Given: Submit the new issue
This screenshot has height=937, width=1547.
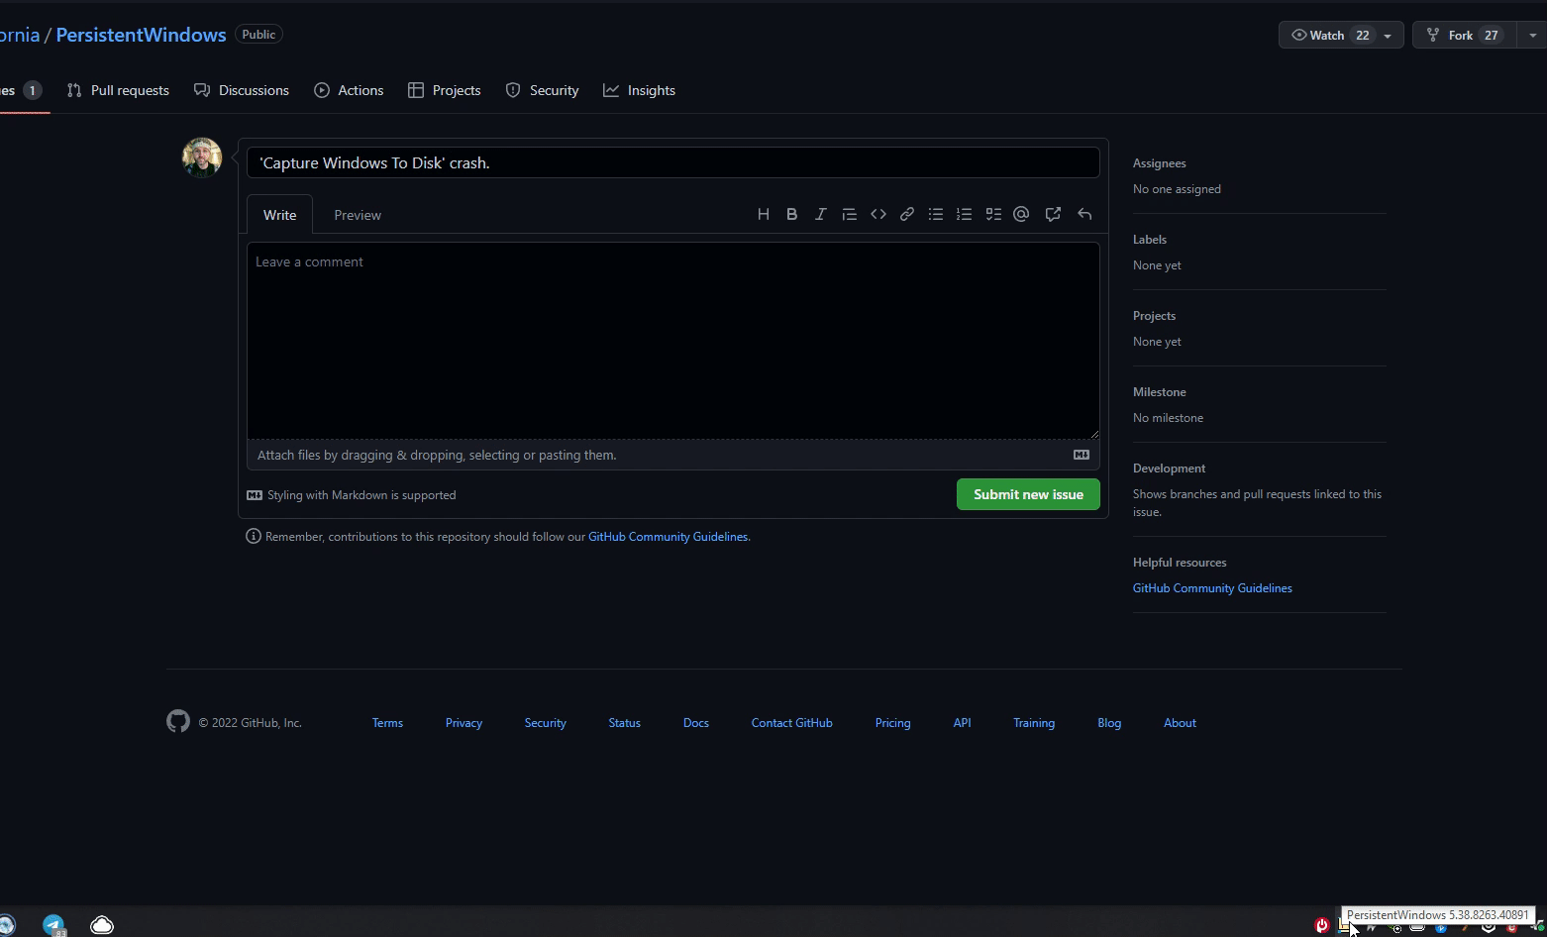Looking at the screenshot, I should tap(1028, 494).
